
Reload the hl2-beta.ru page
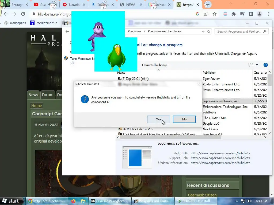23,14
